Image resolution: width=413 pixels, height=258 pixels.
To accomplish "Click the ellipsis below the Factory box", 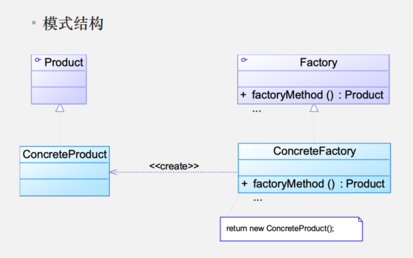I will click(256, 111).
